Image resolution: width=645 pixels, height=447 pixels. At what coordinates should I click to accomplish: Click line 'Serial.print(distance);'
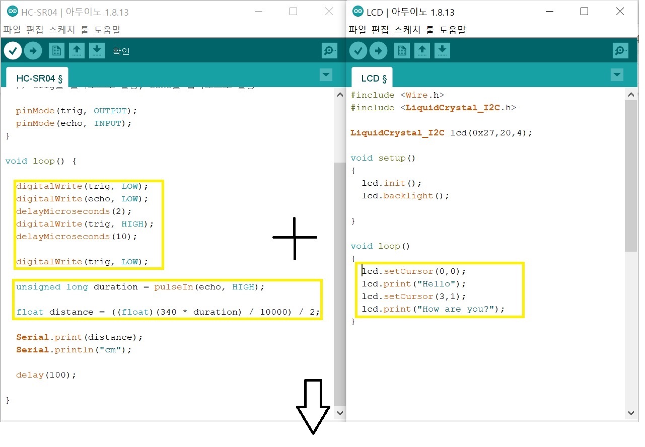[x=80, y=337]
